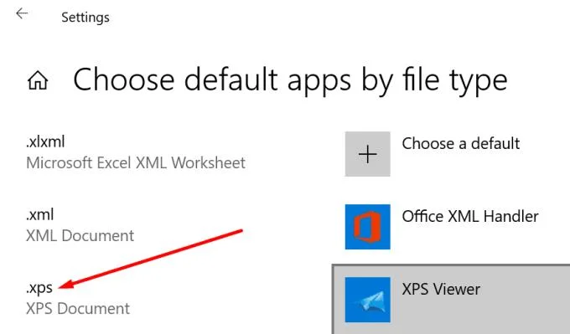Open XPS Viewer default app selector
Viewport: 570px width, 334px height.
pos(451,299)
